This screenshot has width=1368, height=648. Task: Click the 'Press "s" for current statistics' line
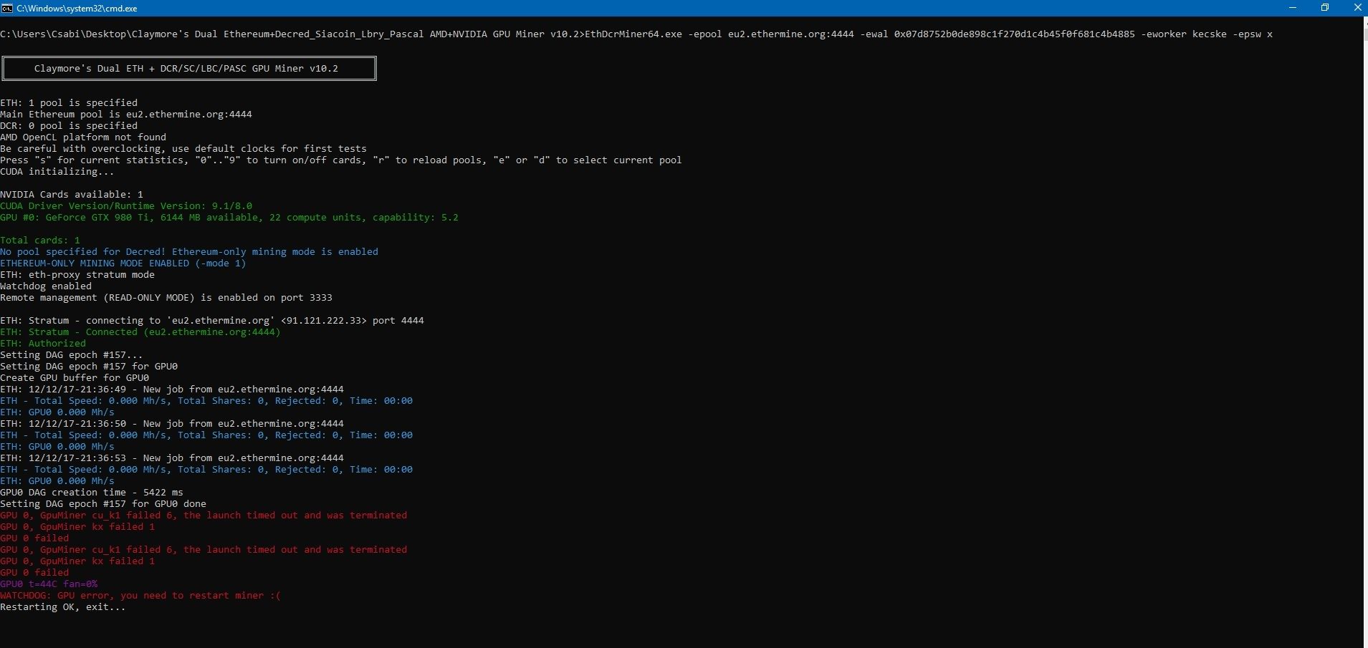click(x=341, y=160)
